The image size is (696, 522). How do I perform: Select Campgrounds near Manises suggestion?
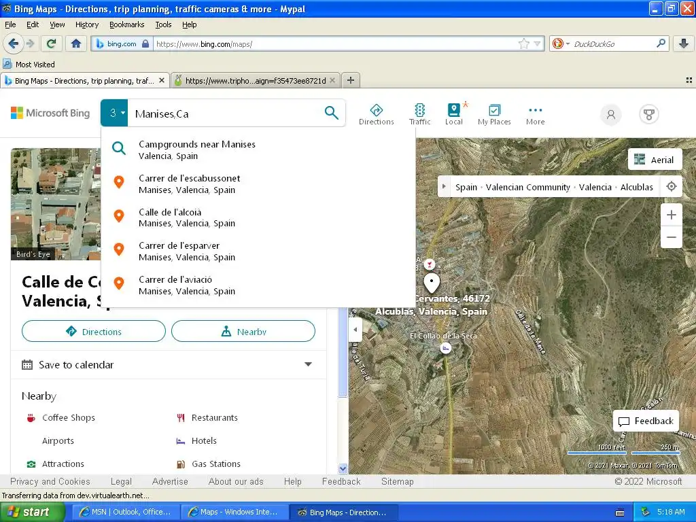click(x=258, y=150)
